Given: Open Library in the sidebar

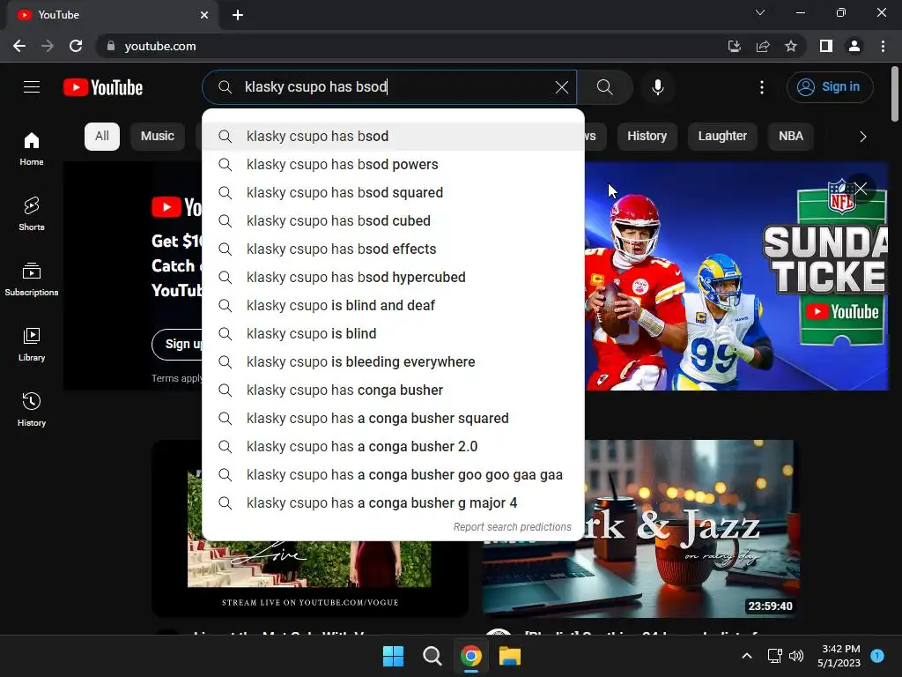Looking at the screenshot, I should click(x=32, y=344).
